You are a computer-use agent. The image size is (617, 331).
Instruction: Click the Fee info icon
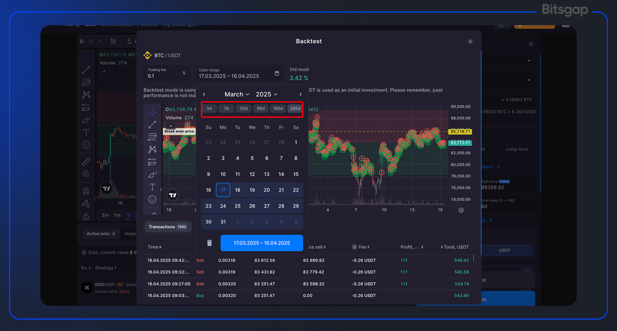[x=354, y=247]
